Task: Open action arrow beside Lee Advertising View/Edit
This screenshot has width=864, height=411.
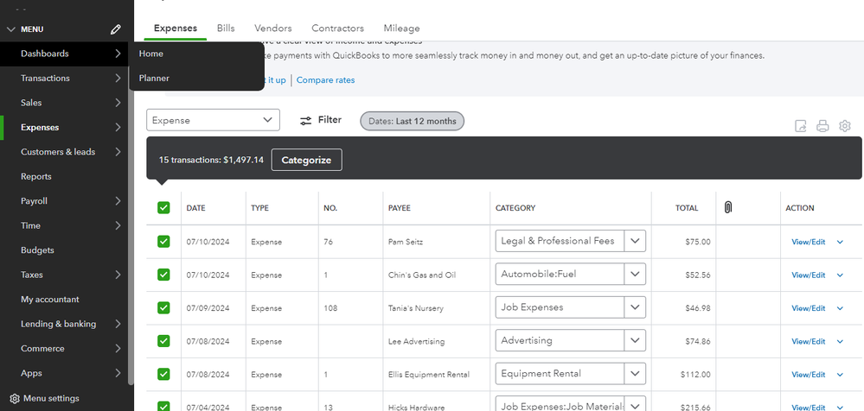Action: click(840, 341)
